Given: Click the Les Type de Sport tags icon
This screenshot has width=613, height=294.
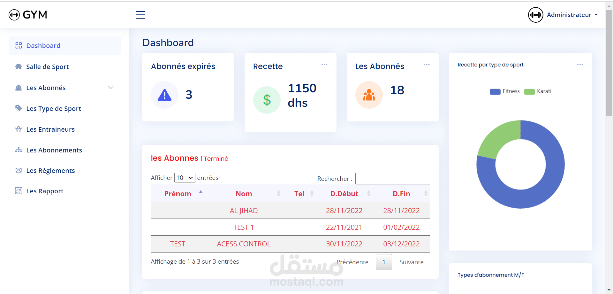Looking at the screenshot, I should pos(19,108).
